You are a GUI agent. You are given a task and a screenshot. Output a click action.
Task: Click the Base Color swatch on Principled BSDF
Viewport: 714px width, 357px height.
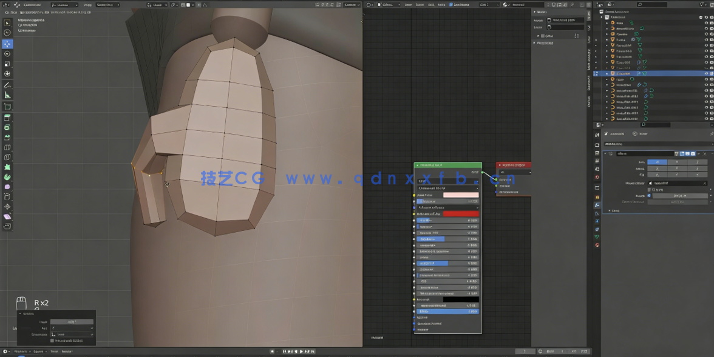pos(460,195)
